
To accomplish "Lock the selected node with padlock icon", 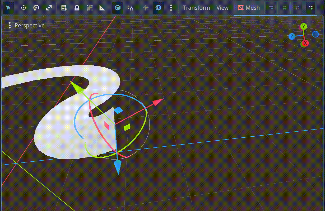I will coord(77,8).
